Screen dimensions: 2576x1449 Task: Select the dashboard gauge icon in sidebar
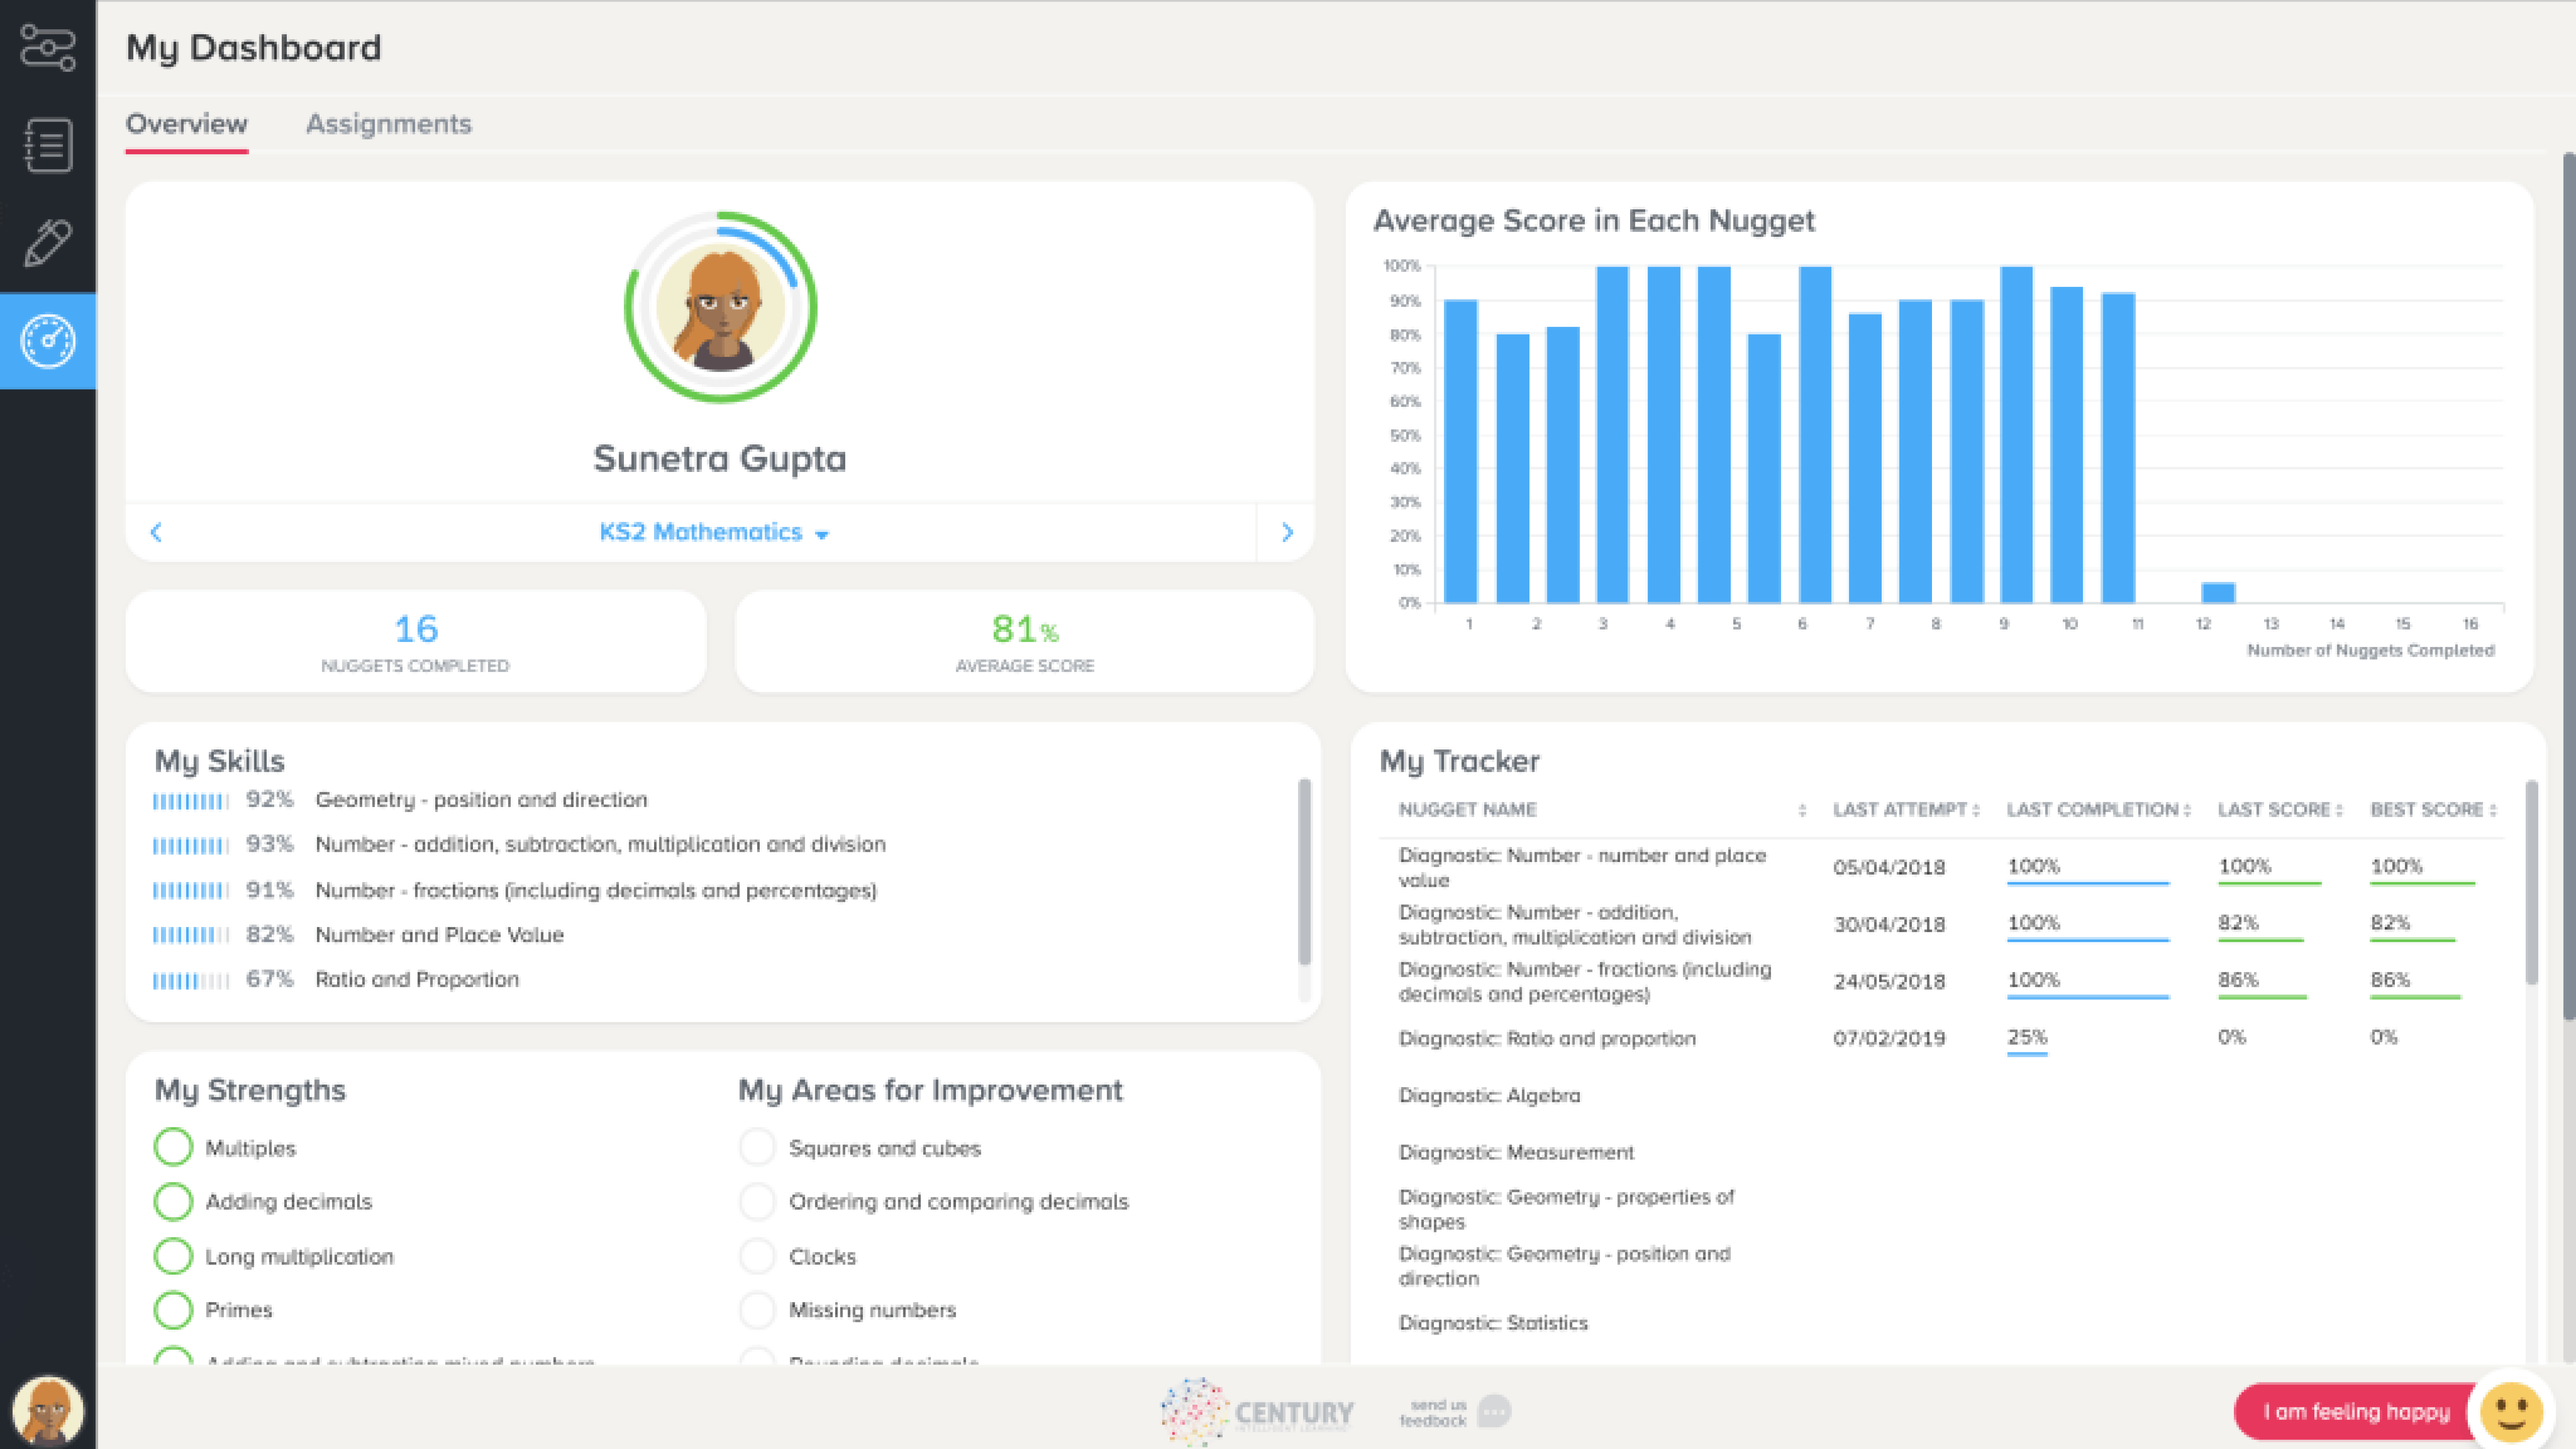(x=48, y=341)
